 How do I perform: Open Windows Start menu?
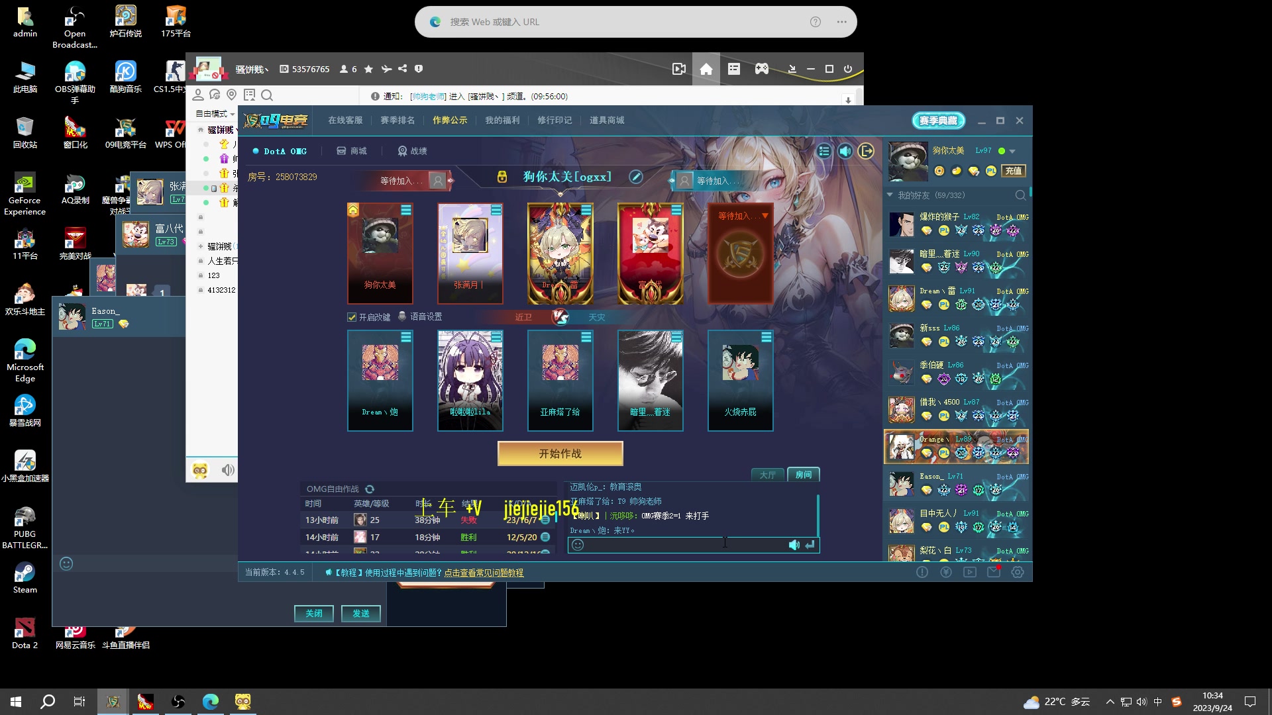16,702
